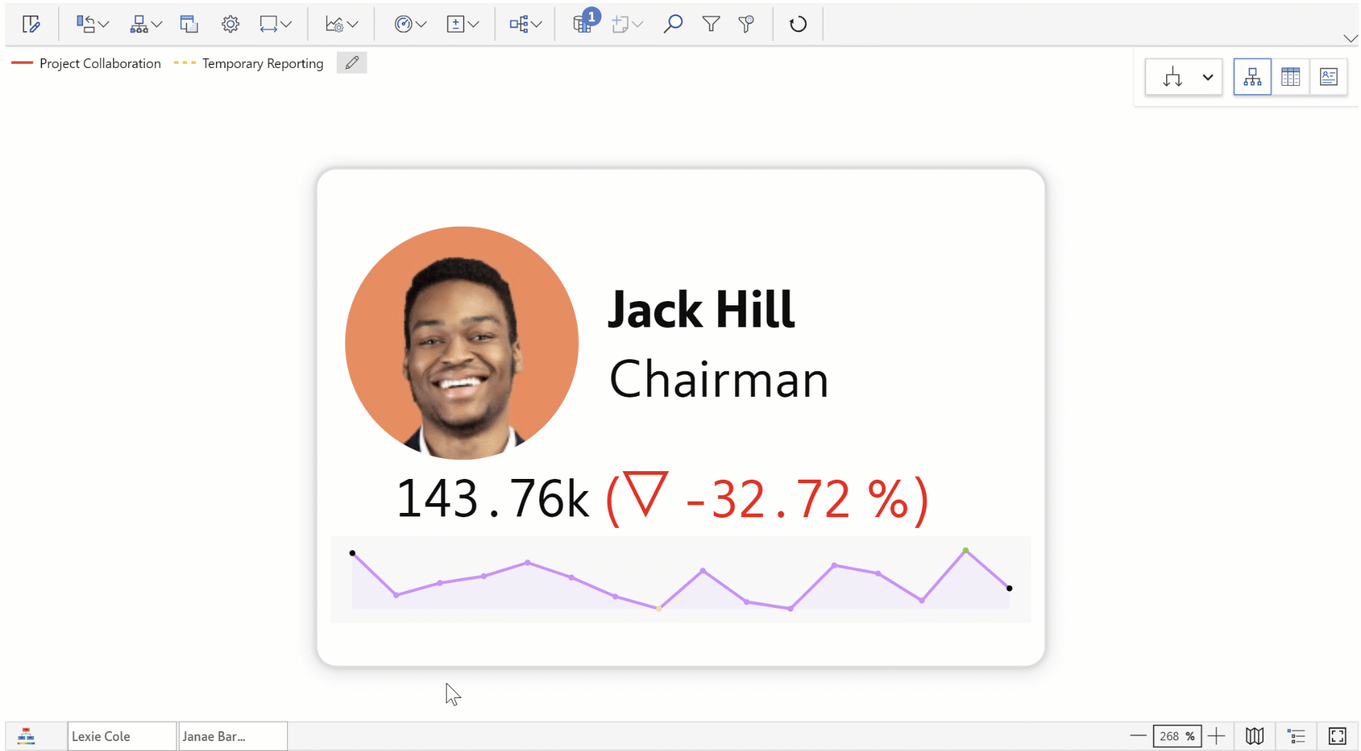Select the Janae Bar... tab

click(233, 736)
